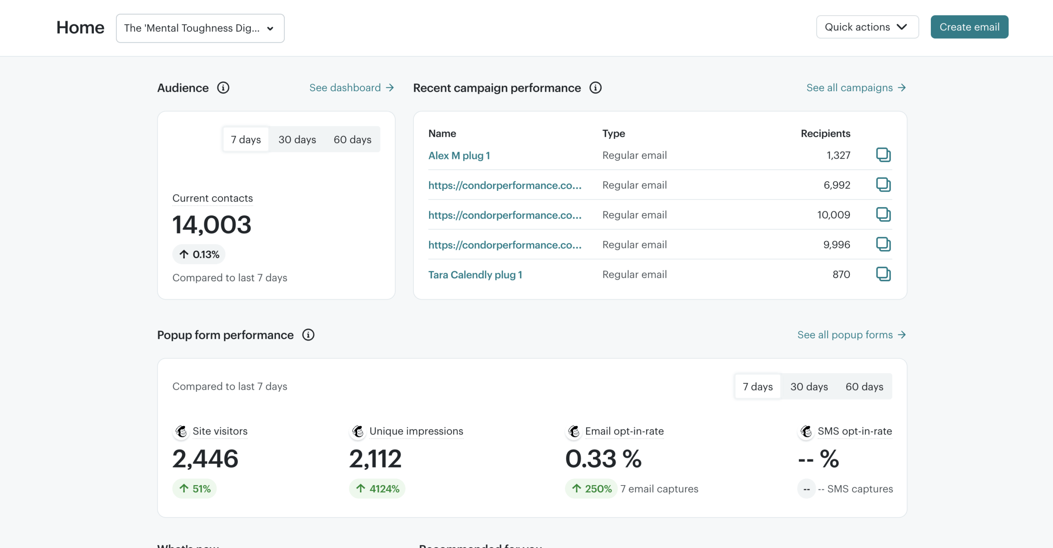Expand the Quick actions dropdown
The width and height of the screenshot is (1053, 548).
click(867, 27)
